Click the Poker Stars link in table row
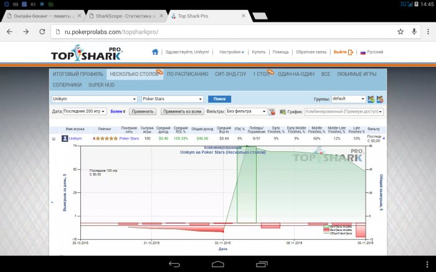Image resolution: width=436 pixels, height=272 pixels. [129, 138]
